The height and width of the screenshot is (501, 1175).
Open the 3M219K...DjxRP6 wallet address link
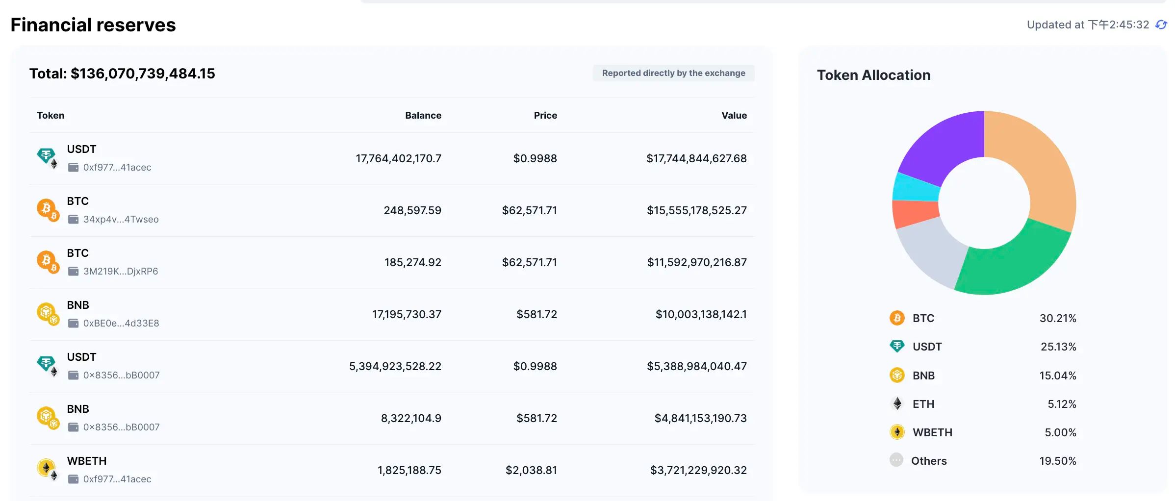[x=121, y=272]
